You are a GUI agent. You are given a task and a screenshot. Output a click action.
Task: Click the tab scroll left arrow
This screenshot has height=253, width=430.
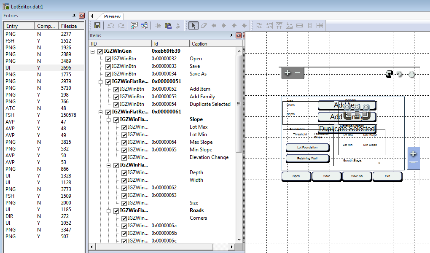click(92, 16)
